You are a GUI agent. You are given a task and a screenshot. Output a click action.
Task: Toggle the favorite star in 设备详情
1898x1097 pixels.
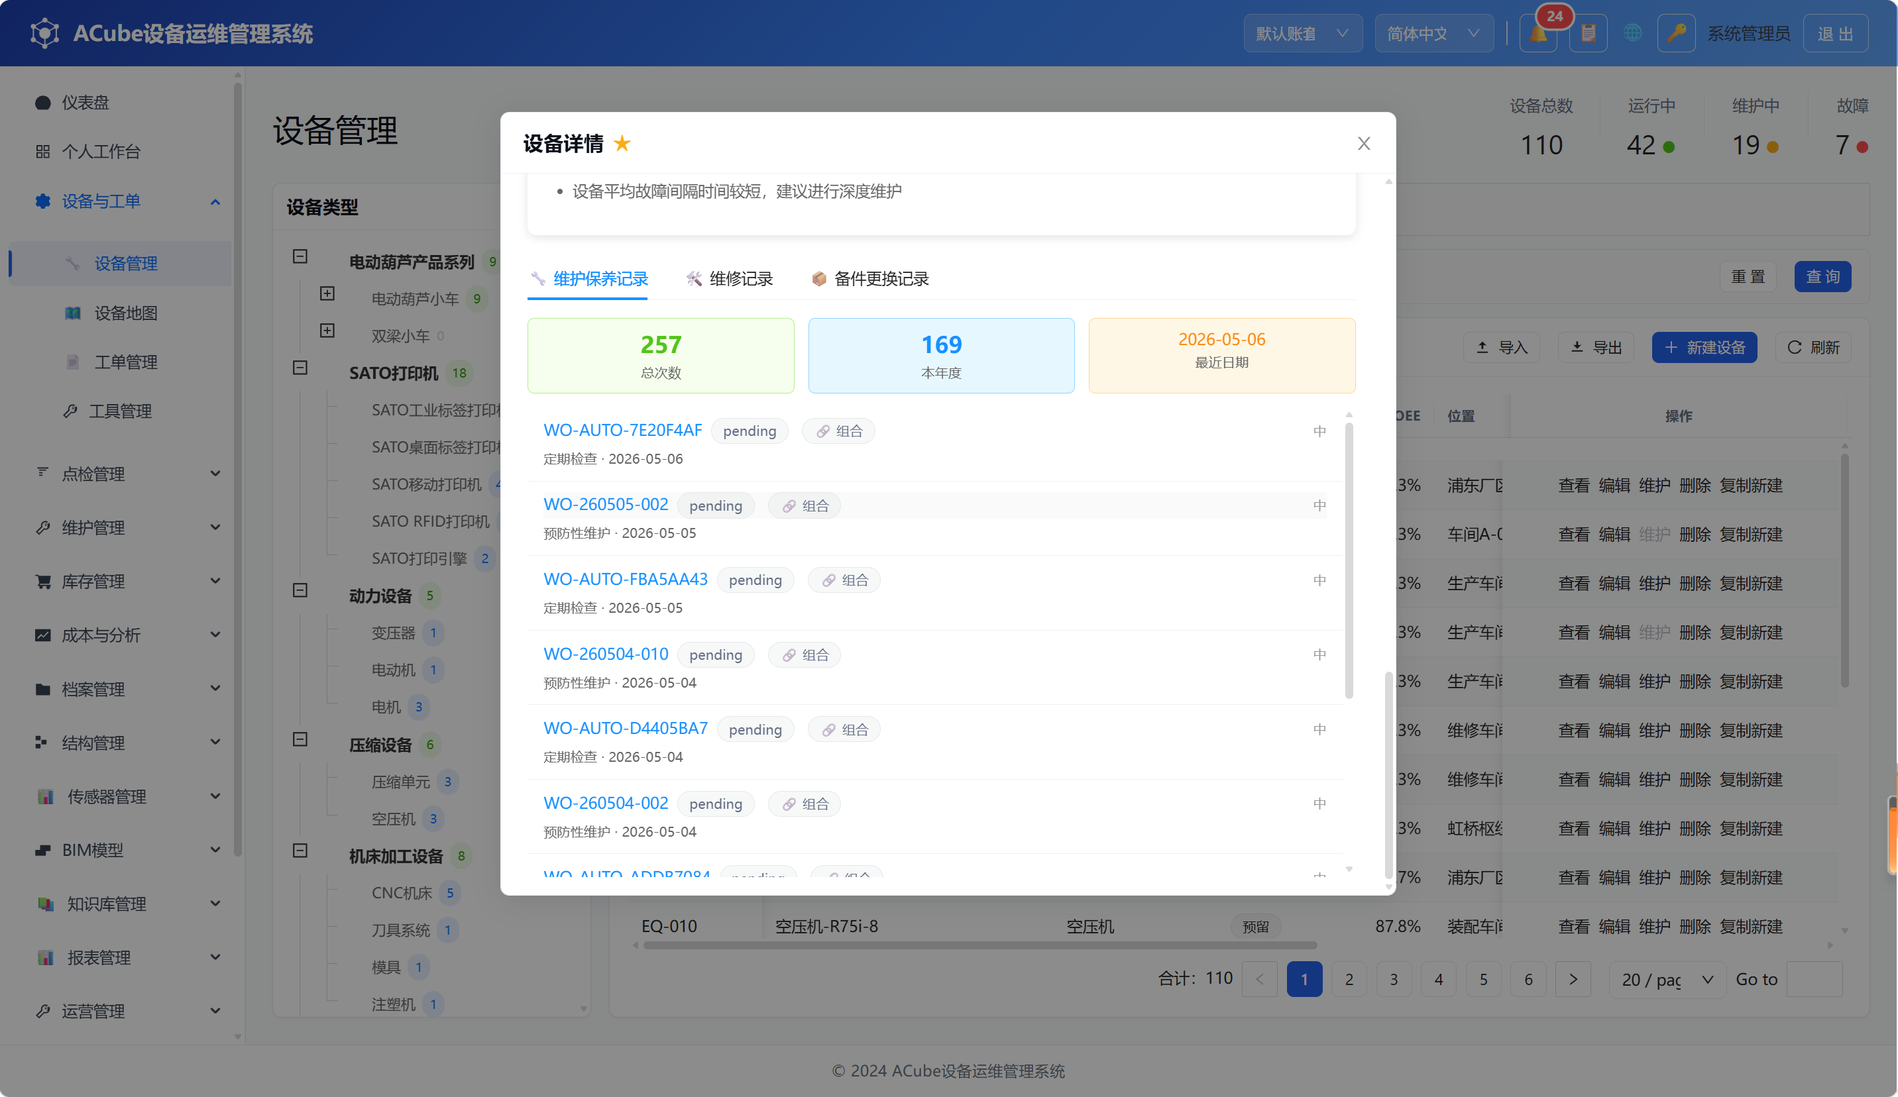pyautogui.click(x=622, y=143)
